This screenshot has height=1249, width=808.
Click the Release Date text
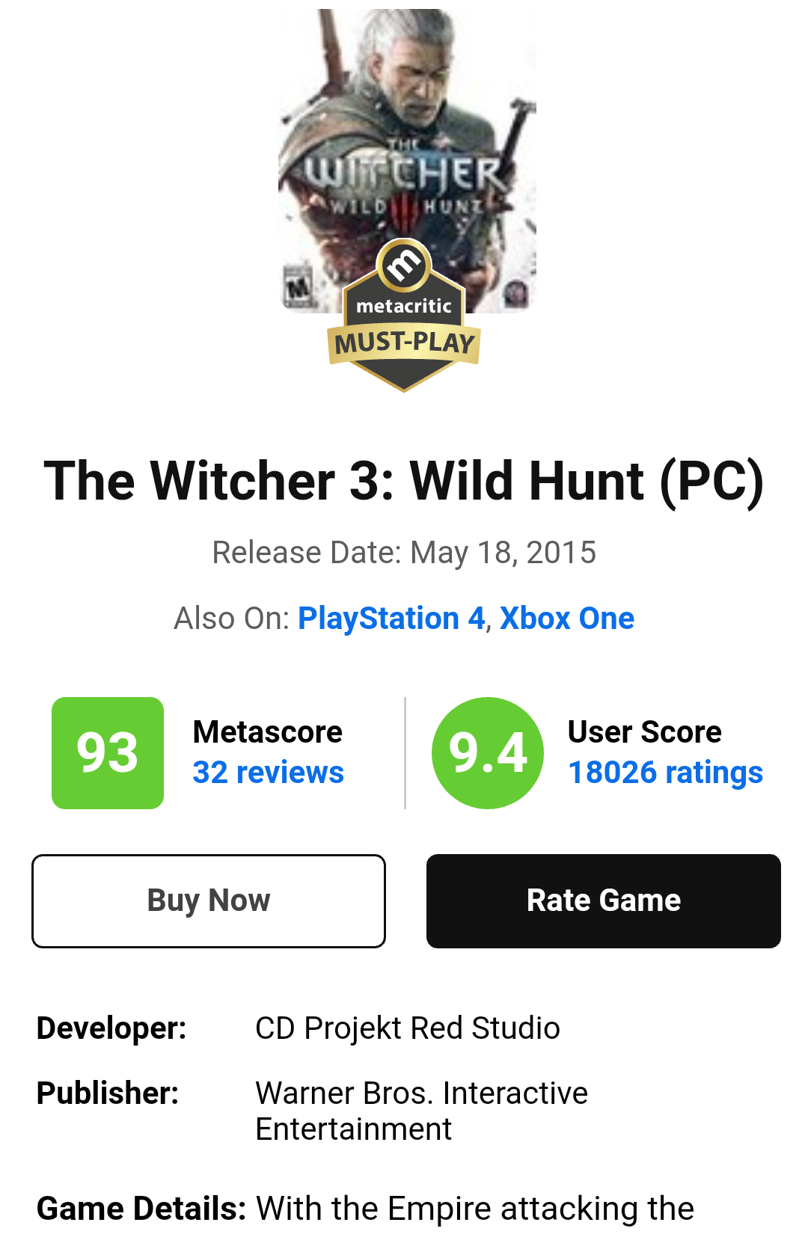(404, 553)
